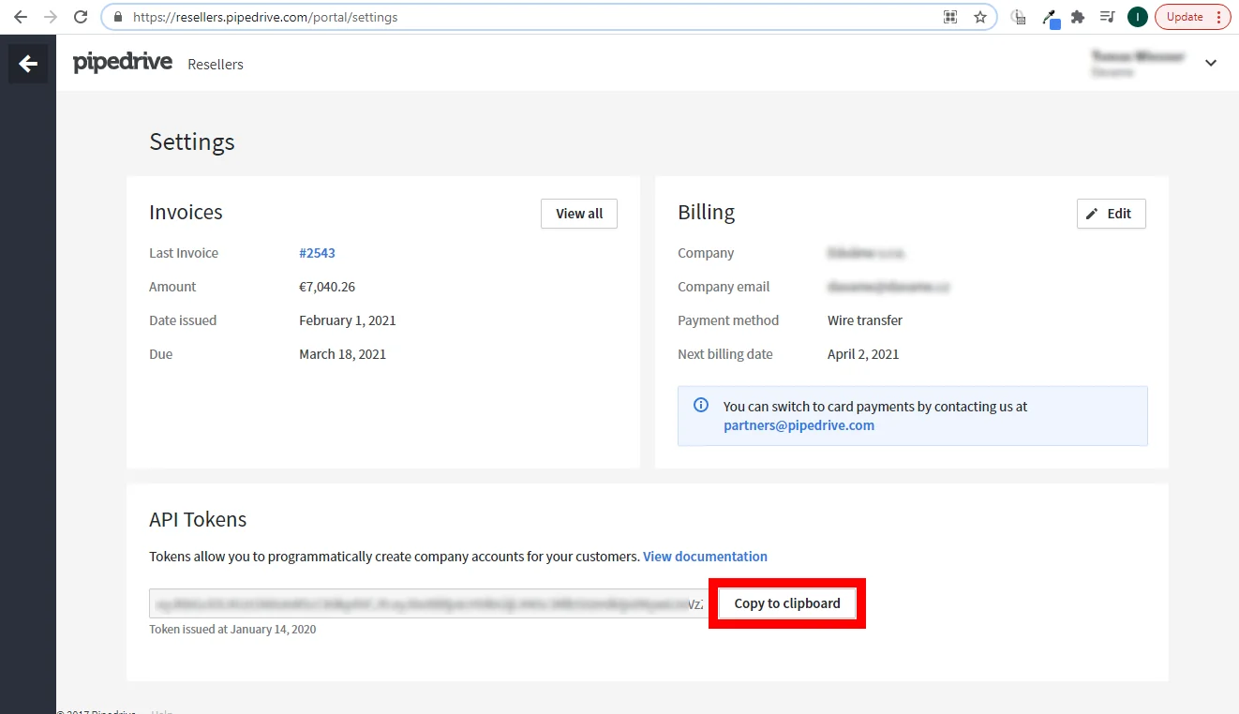Screen dimensions: 1239x714
Task: Click the "Settings" page heading
Action: click(192, 142)
